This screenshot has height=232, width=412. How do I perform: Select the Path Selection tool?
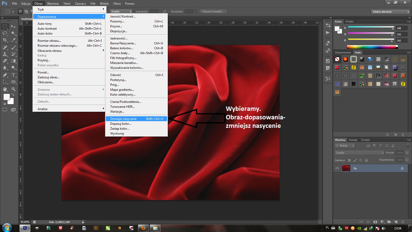coord(5,82)
